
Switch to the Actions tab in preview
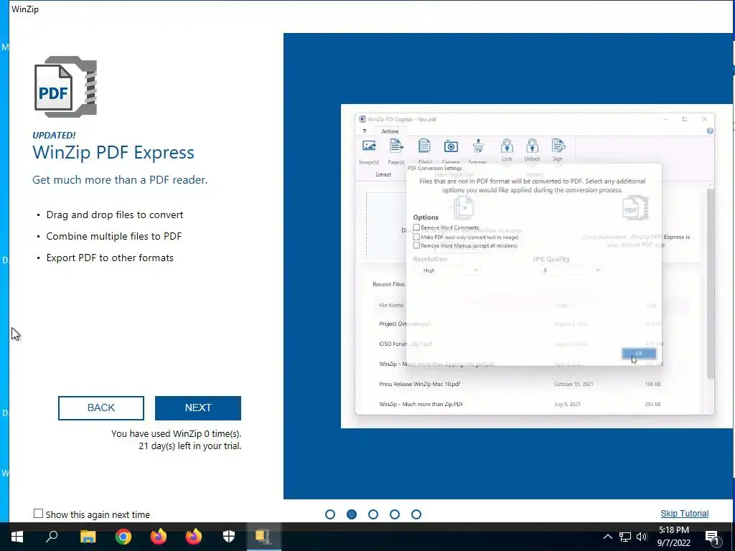coord(390,132)
